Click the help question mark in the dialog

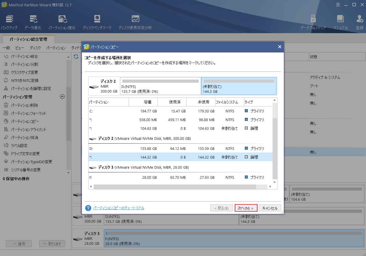coord(88,208)
